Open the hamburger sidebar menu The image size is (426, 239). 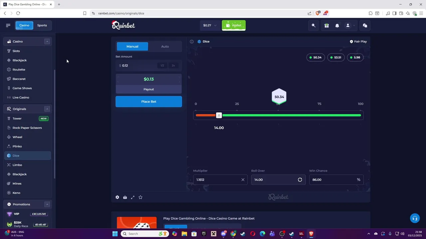click(8, 25)
